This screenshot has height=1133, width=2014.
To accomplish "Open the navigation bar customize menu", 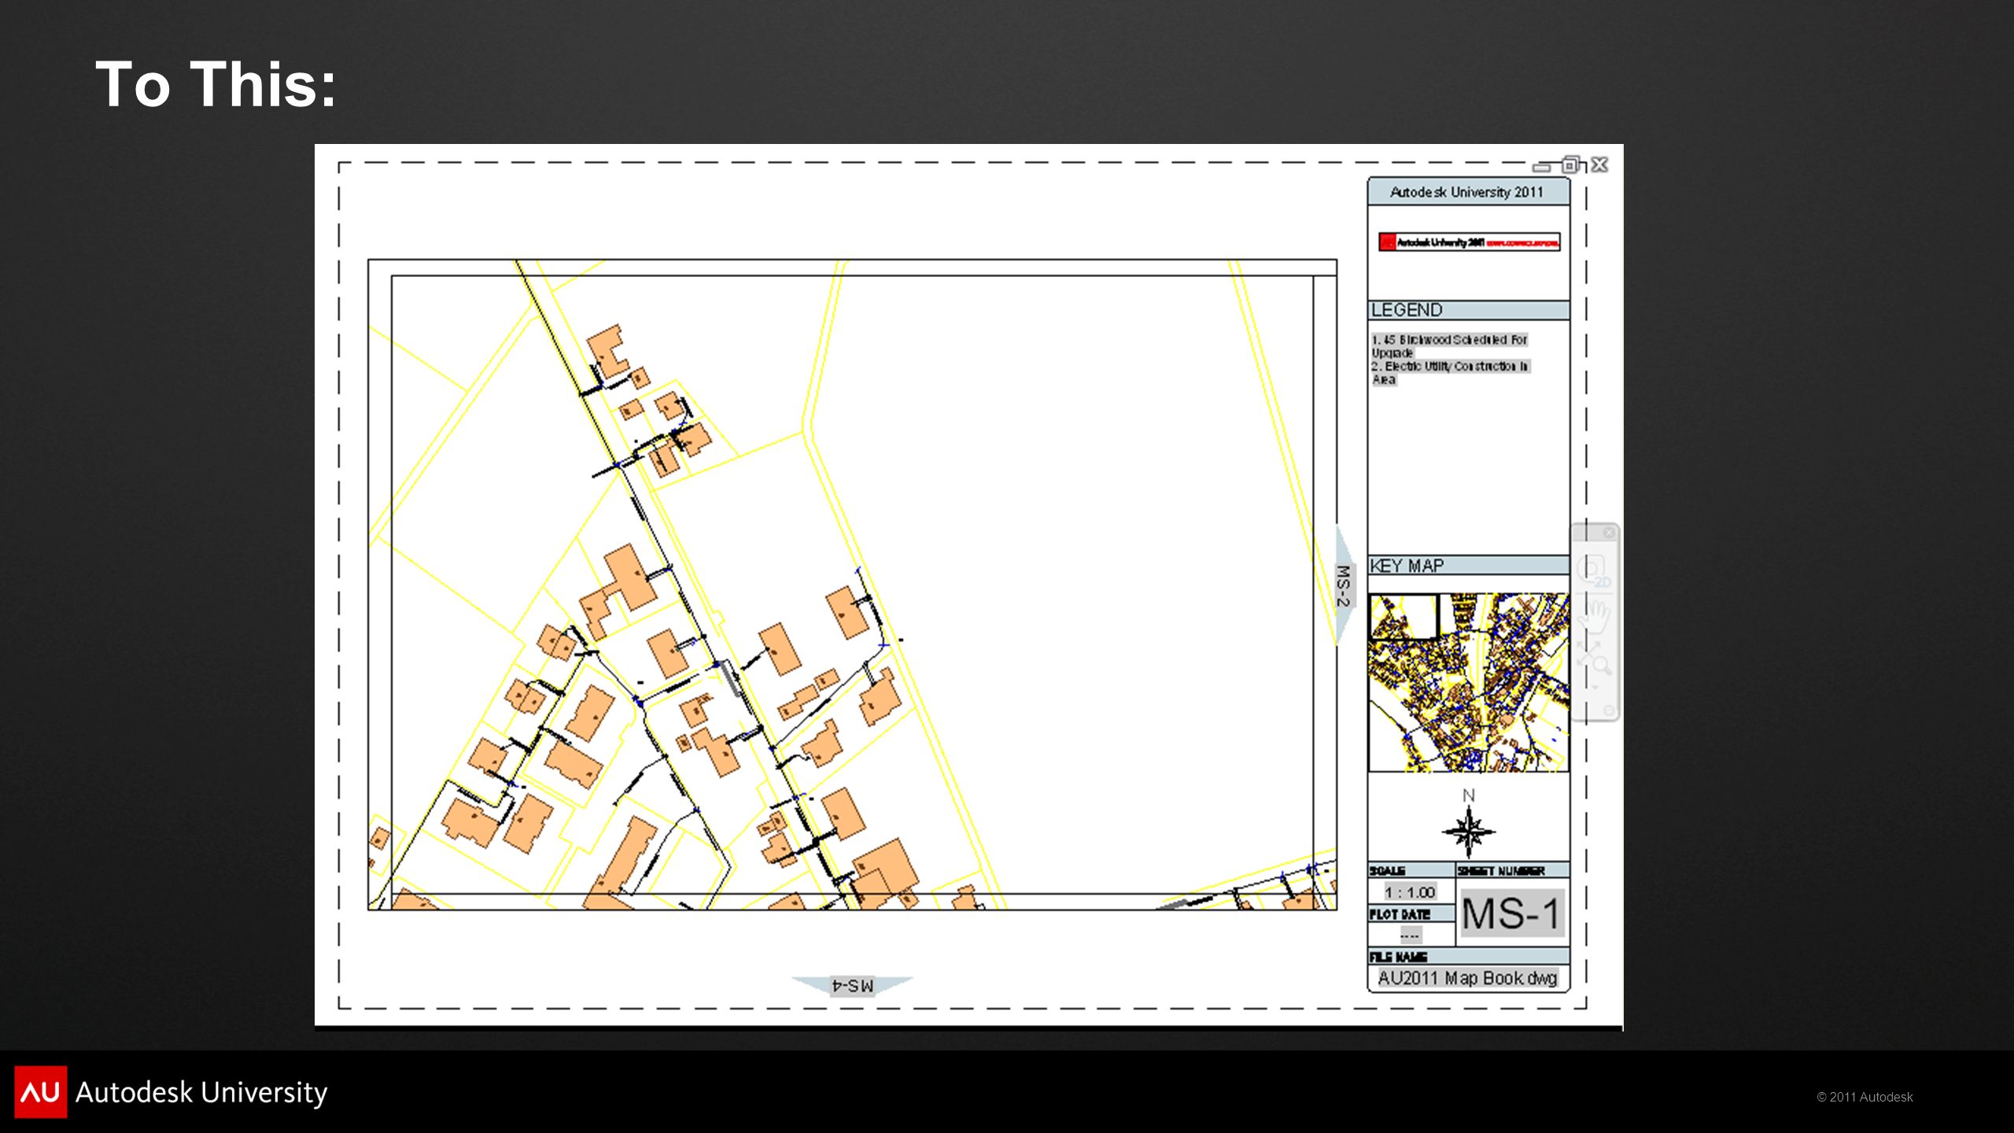I will [x=1609, y=710].
